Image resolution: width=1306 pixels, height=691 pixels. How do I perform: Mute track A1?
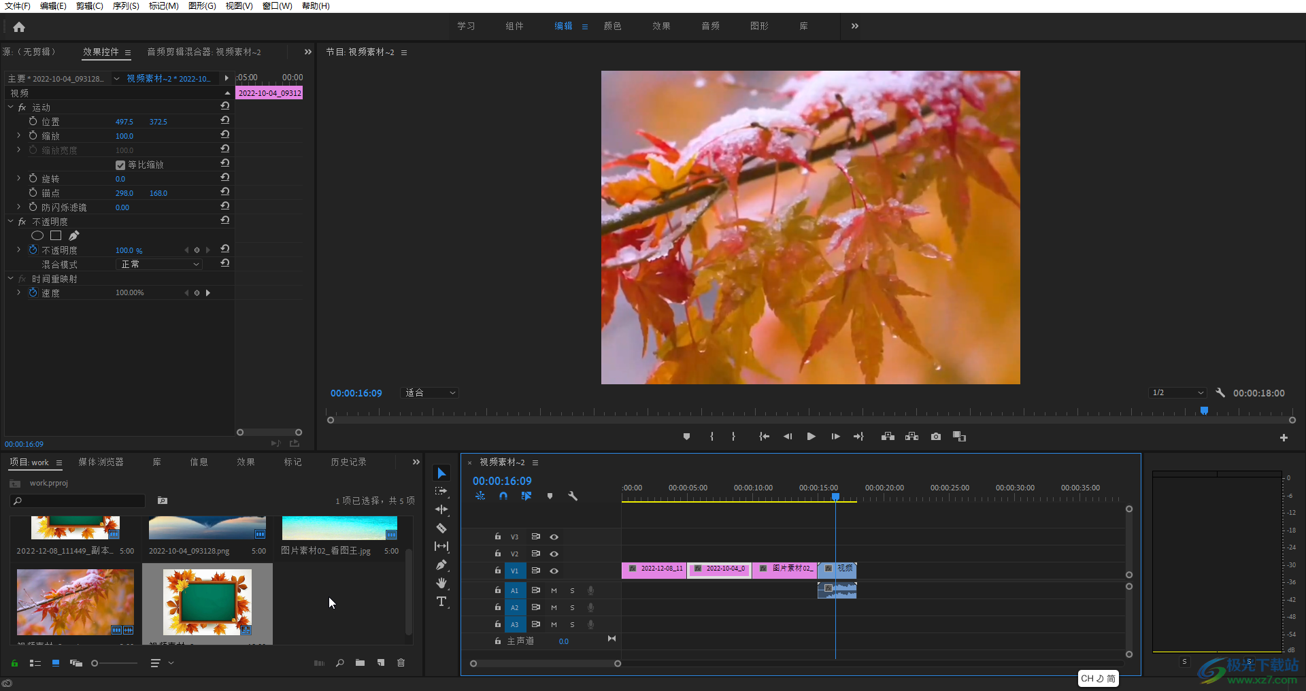click(554, 591)
